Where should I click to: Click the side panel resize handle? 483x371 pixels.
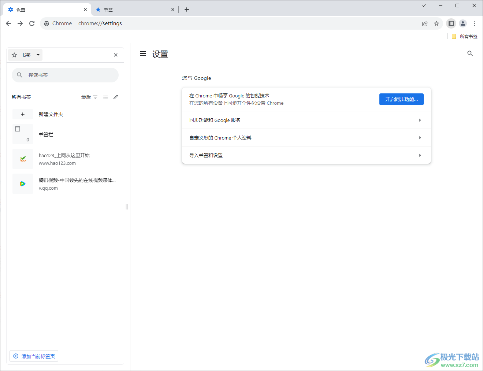(127, 207)
